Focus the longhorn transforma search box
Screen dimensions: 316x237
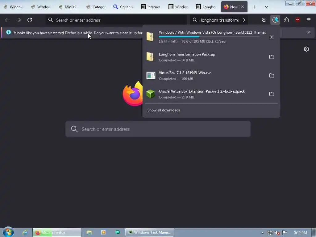(x=219, y=20)
